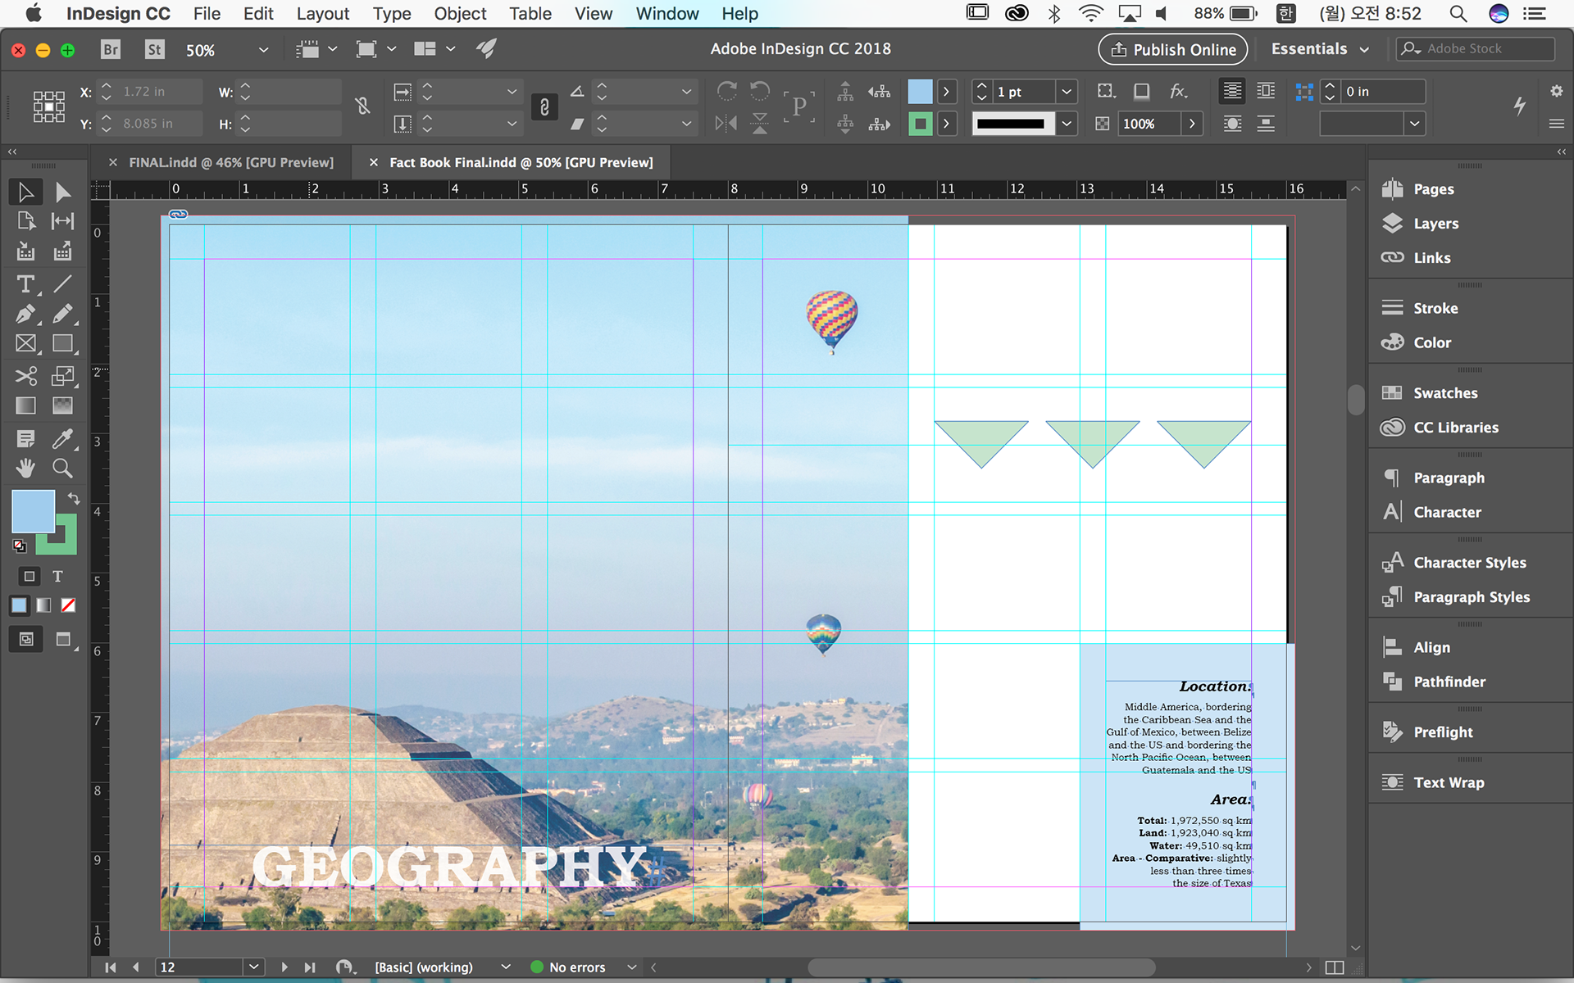Select the Zoom tool

point(62,469)
